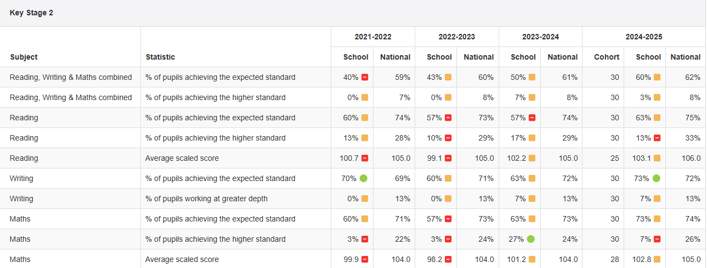Click the Cohort column header
Viewport: 707px width, 268px height.
[606, 57]
